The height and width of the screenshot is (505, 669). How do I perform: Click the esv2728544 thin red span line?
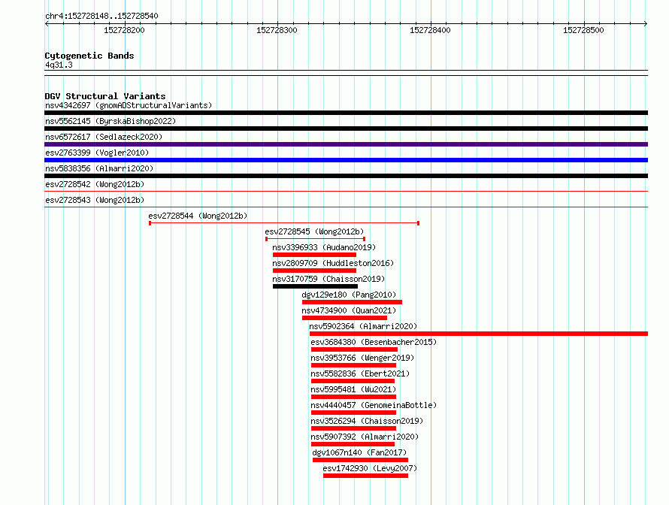(284, 223)
